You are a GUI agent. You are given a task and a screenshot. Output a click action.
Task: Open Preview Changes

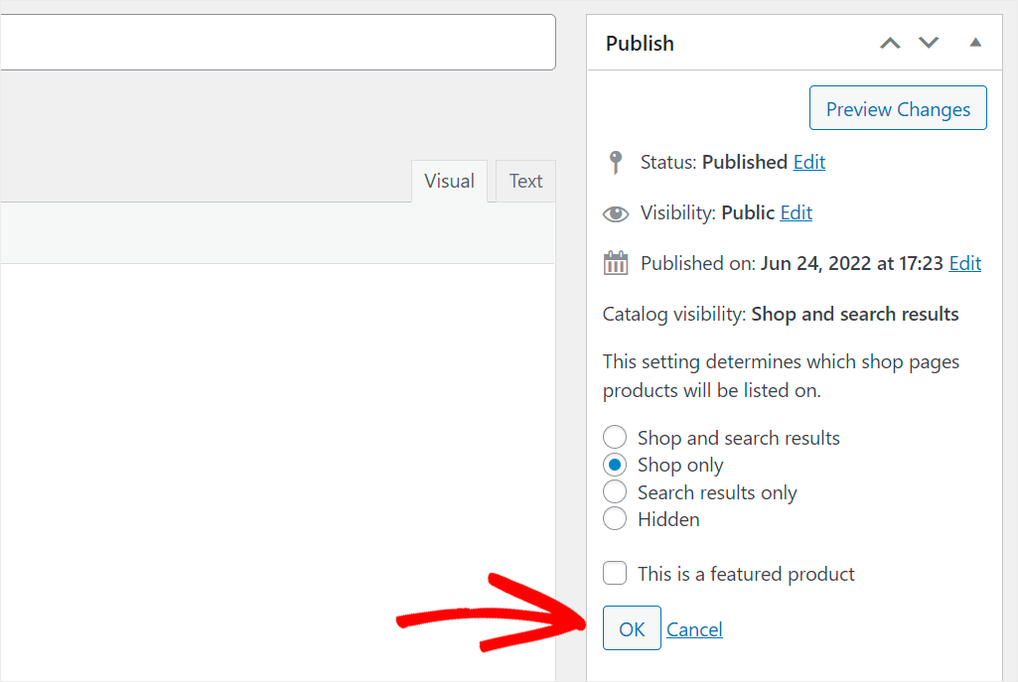pos(898,108)
